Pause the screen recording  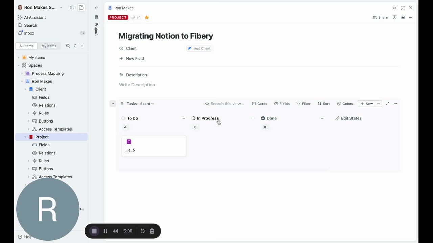pyautogui.click(x=105, y=231)
